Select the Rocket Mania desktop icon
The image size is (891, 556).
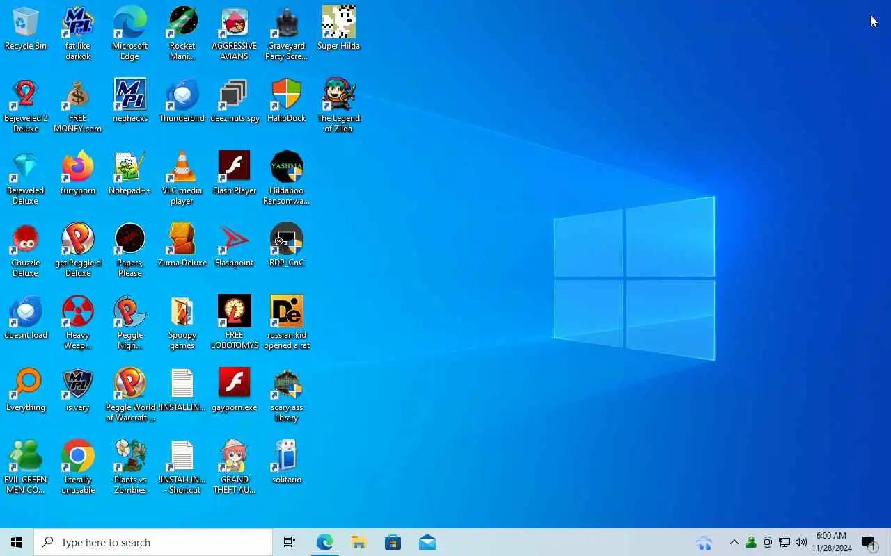(182, 33)
